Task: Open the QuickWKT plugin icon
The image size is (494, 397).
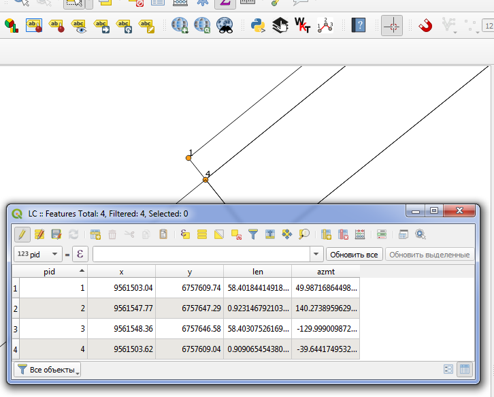Action: pos(302,26)
